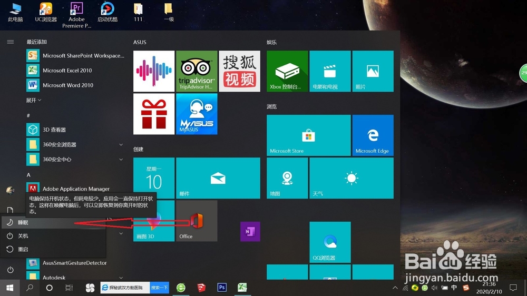Open the MyASUS tile

click(x=197, y=114)
